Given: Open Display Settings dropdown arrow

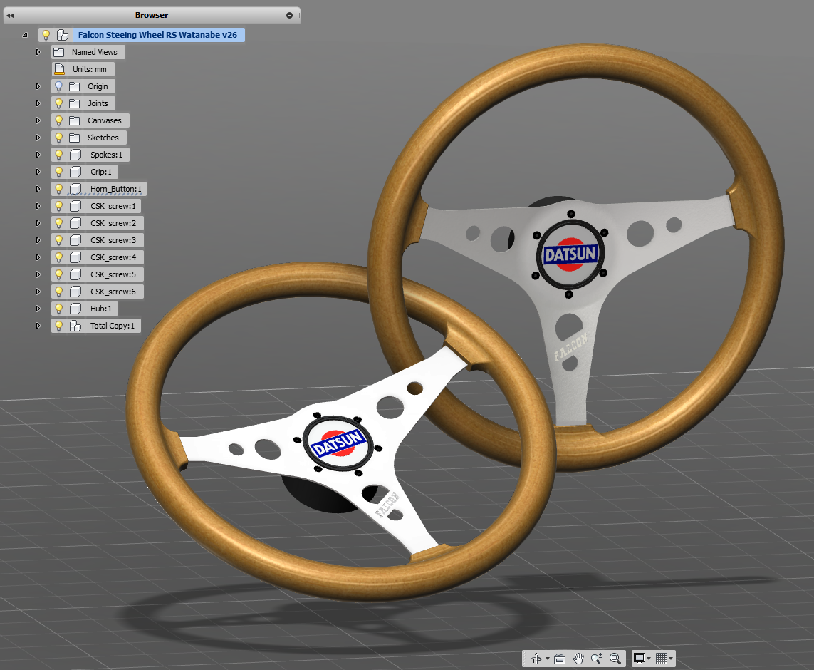Looking at the screenshot, I should tap(648, 659).
